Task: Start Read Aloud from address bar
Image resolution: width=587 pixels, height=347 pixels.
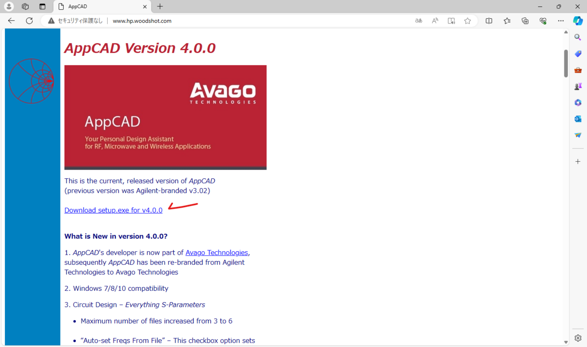Action: (435, 21)
